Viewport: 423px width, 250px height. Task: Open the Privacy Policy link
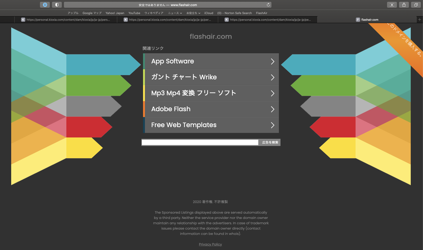pyautogui.click(x=210, y=244)
